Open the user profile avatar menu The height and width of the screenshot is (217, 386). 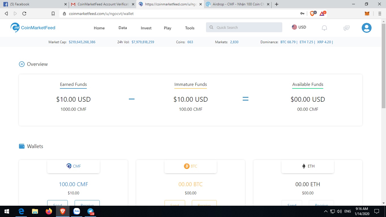click(367, 28)
